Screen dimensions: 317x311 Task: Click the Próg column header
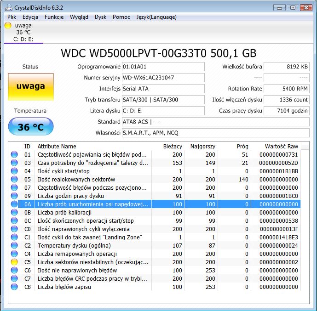234,147
